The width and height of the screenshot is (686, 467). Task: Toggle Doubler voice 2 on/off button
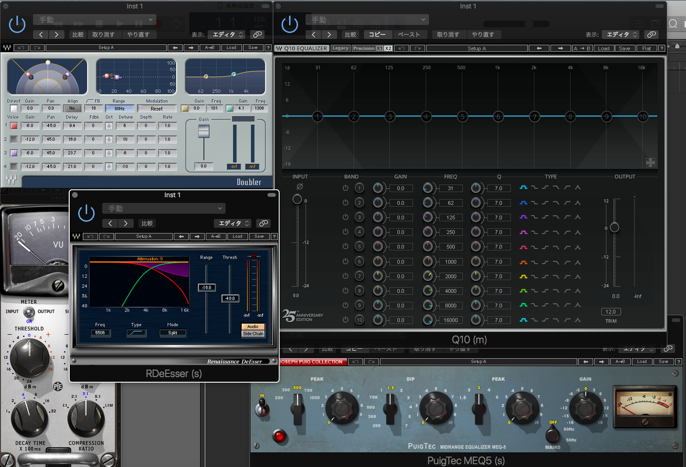13,139
